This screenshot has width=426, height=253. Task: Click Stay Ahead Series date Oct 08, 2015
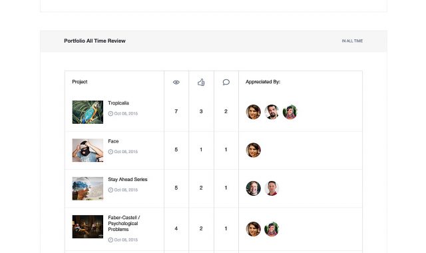tap(126, 190)
